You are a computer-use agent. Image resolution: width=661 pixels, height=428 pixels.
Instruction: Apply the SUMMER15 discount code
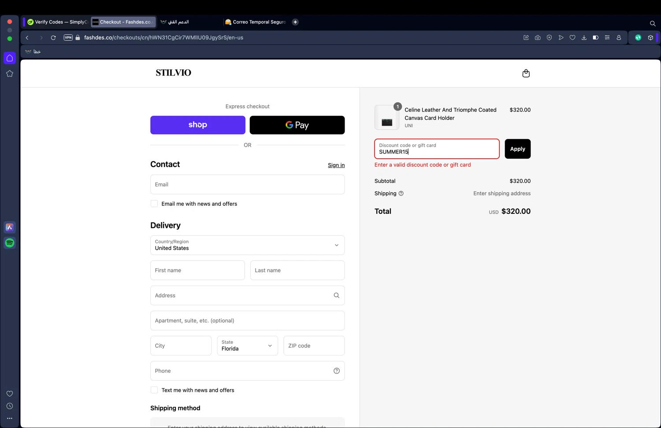tap(517, 149)
